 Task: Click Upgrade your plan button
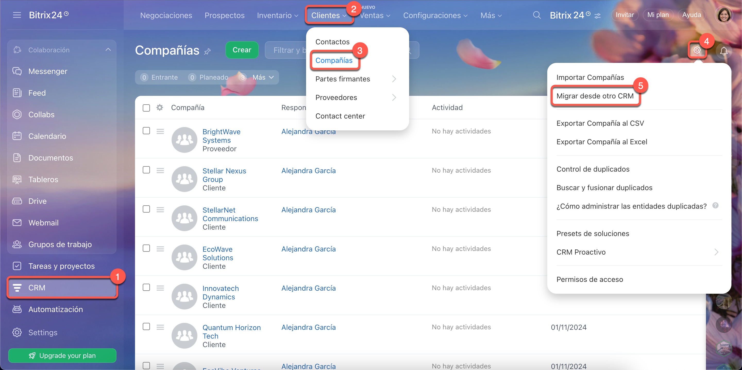pyautogui.click(x=62, y=355)
